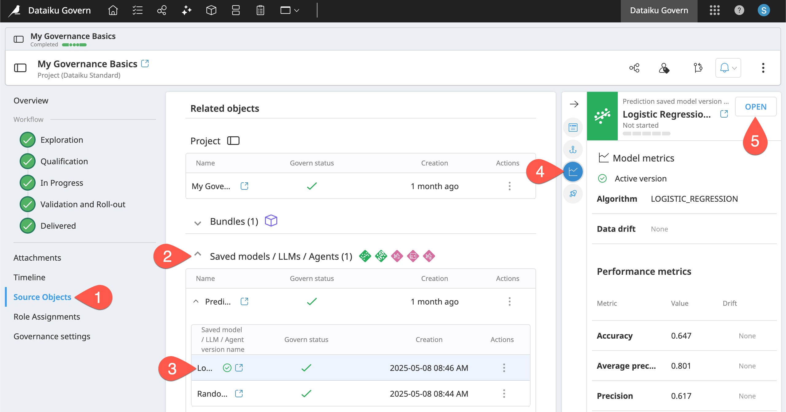Open the project header three-dot menu
This screenshot has height=412, width=786.
point(763,68)
